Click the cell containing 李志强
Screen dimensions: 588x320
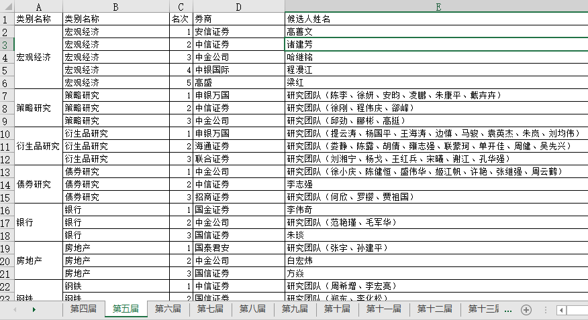click(436, 184)
